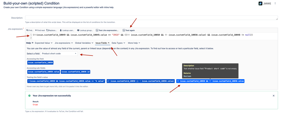Click 'Your Jira expression ran successfully' message
This screenshot has height=118, width=282.
[x=52, y=96]
